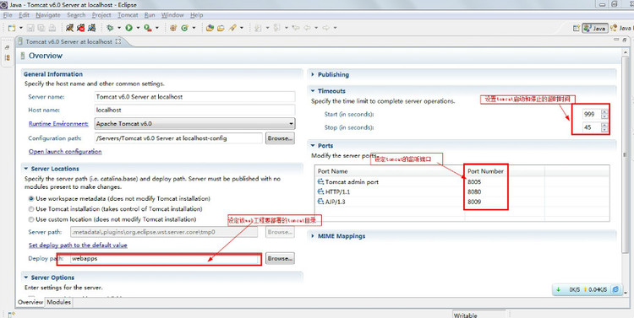Click the Run External Tools icon
The image size is (634, 318).
tap(148, 28)
